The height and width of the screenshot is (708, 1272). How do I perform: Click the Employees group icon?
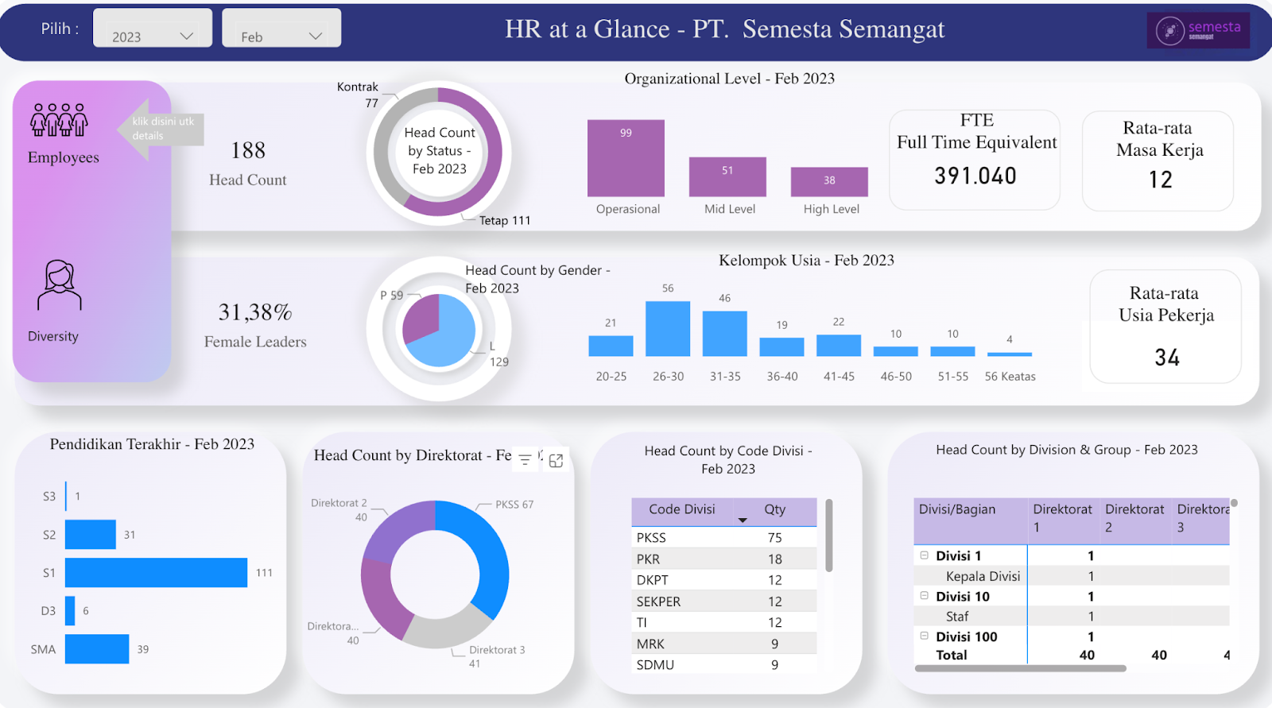[59, 120]
